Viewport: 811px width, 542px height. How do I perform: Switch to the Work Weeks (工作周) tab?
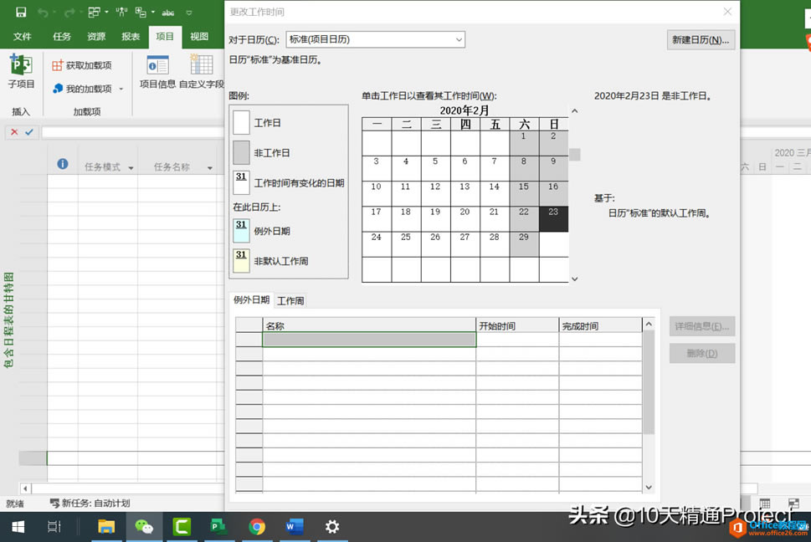(290, 300)
